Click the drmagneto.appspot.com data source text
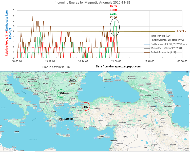This screenshot has height=152, width=190. pos(125,66)
